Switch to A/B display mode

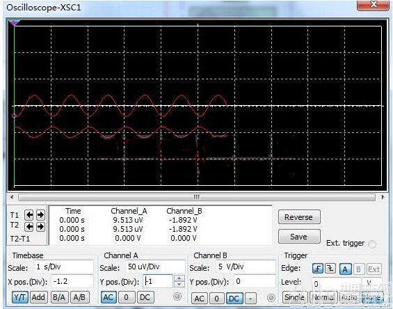click(x=79, y=297)
